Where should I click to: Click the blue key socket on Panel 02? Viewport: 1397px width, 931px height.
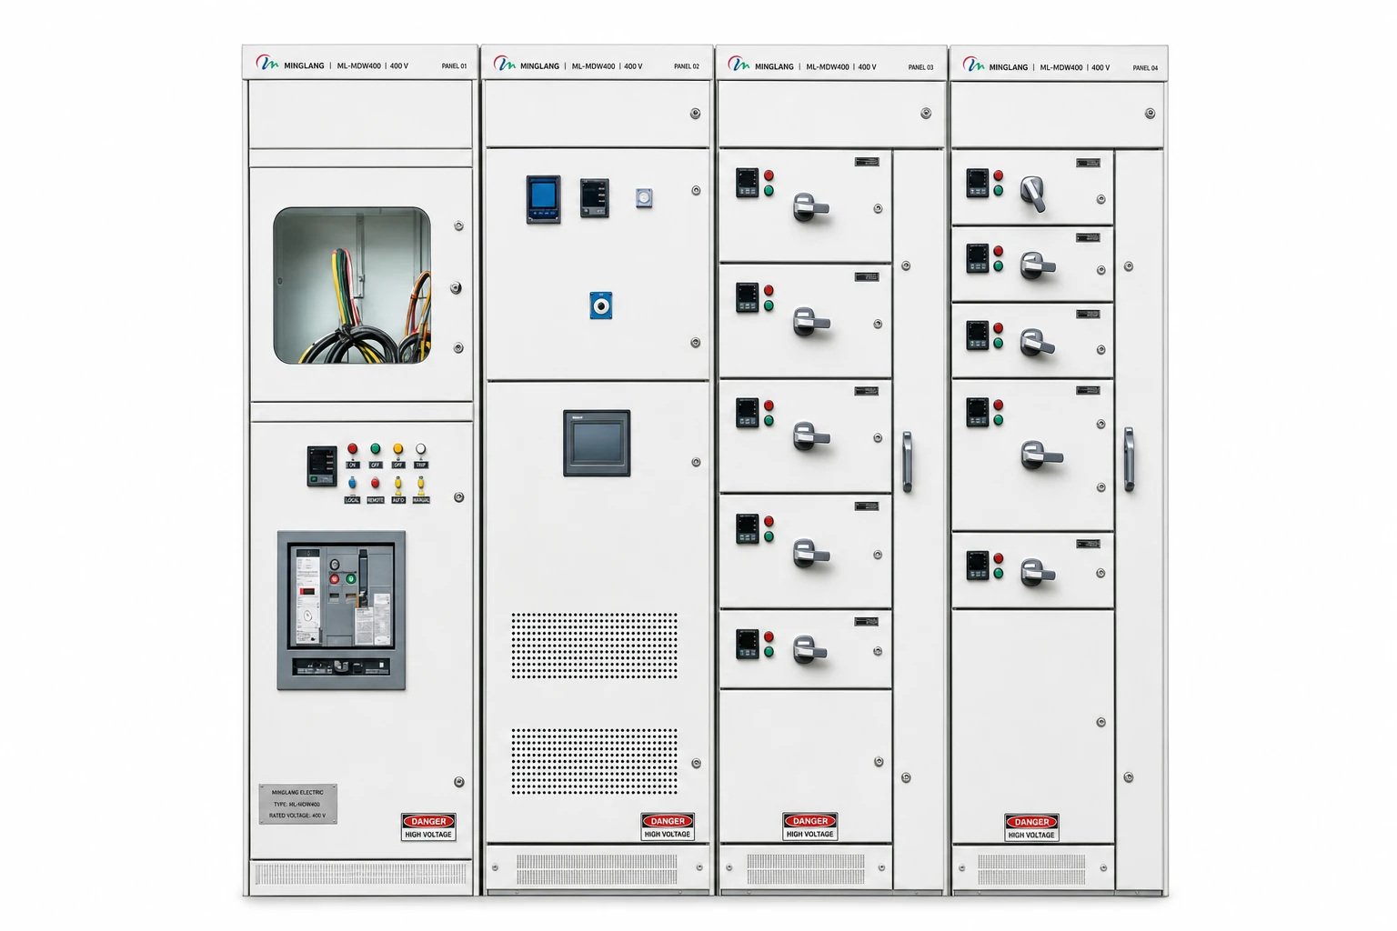coord(600,305)
